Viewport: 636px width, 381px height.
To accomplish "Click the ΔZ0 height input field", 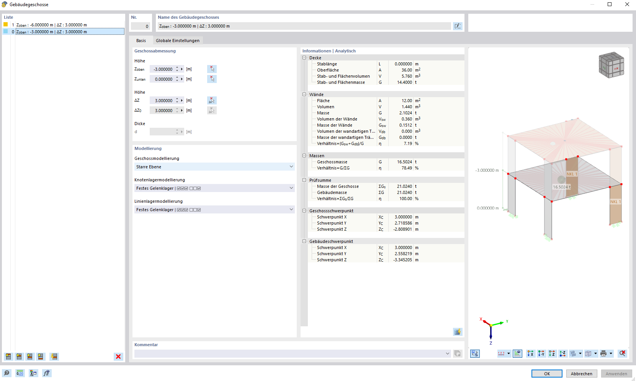I will pyautogui.click(x=162, y=111).
